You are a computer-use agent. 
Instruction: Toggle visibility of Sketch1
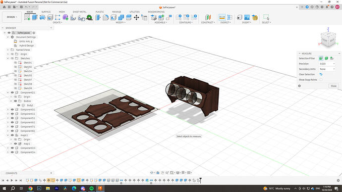click(15, 63)
